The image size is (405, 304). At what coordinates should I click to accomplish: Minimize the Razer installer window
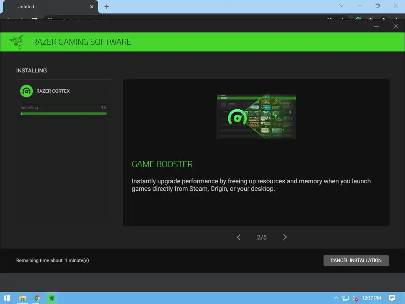click(376, 26)
